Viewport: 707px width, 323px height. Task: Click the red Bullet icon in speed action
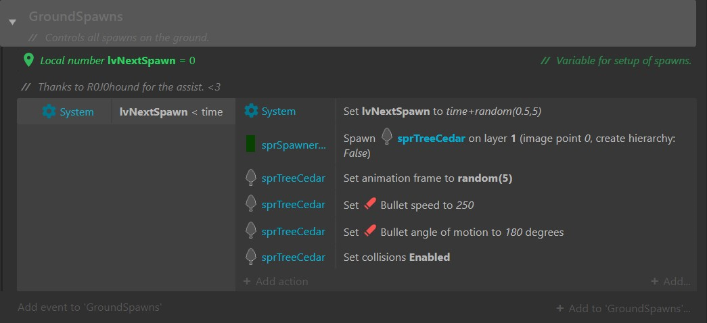[369, 205]
